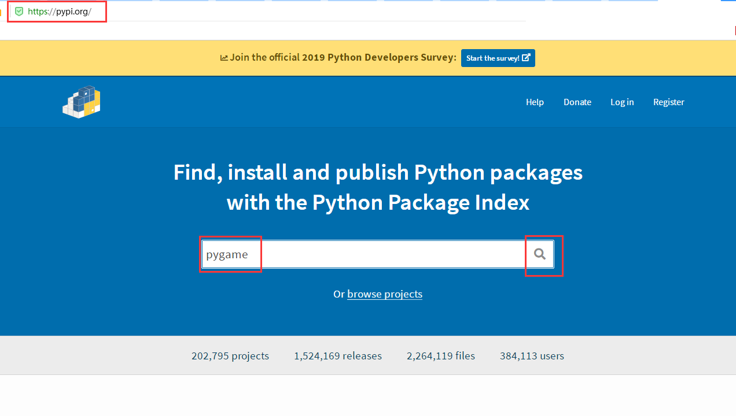The image size is (736, 416).
Task: Click the Start the survey! button
Action: tap(498, 58)
